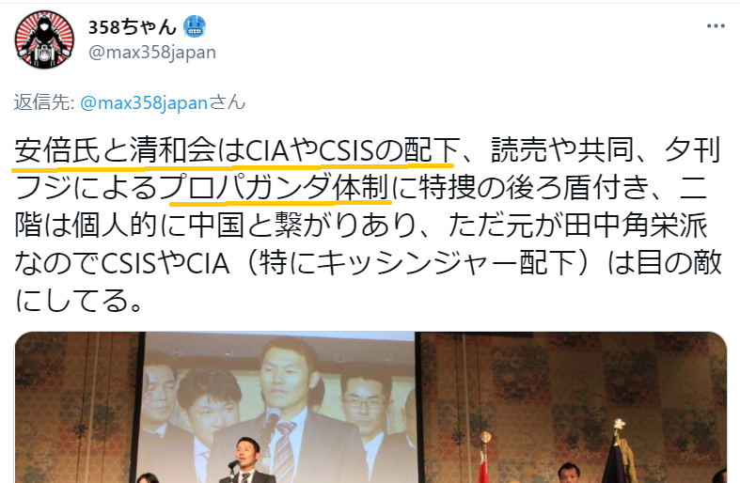Screen dimensions: 740x483
Task: Visit the grey @max358japan handle under the name
Action: (x=152, y=53)
